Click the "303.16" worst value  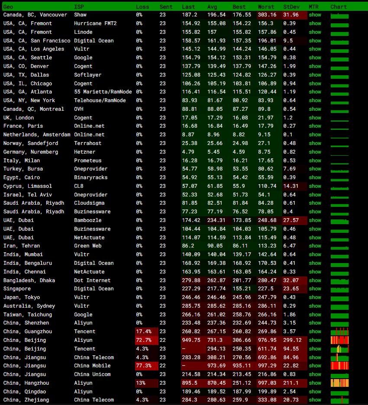click(x=267, y=15)
